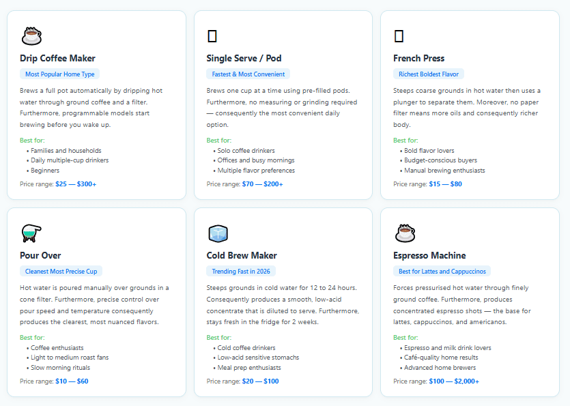570x406 pixels.
Task: Click Offices and busy mornings item
Action: tap(256, 160)
